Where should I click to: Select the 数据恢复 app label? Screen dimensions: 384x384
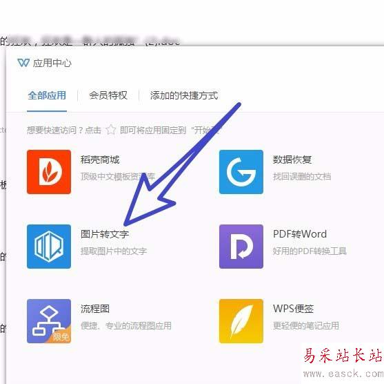click(x=292, y=160)
